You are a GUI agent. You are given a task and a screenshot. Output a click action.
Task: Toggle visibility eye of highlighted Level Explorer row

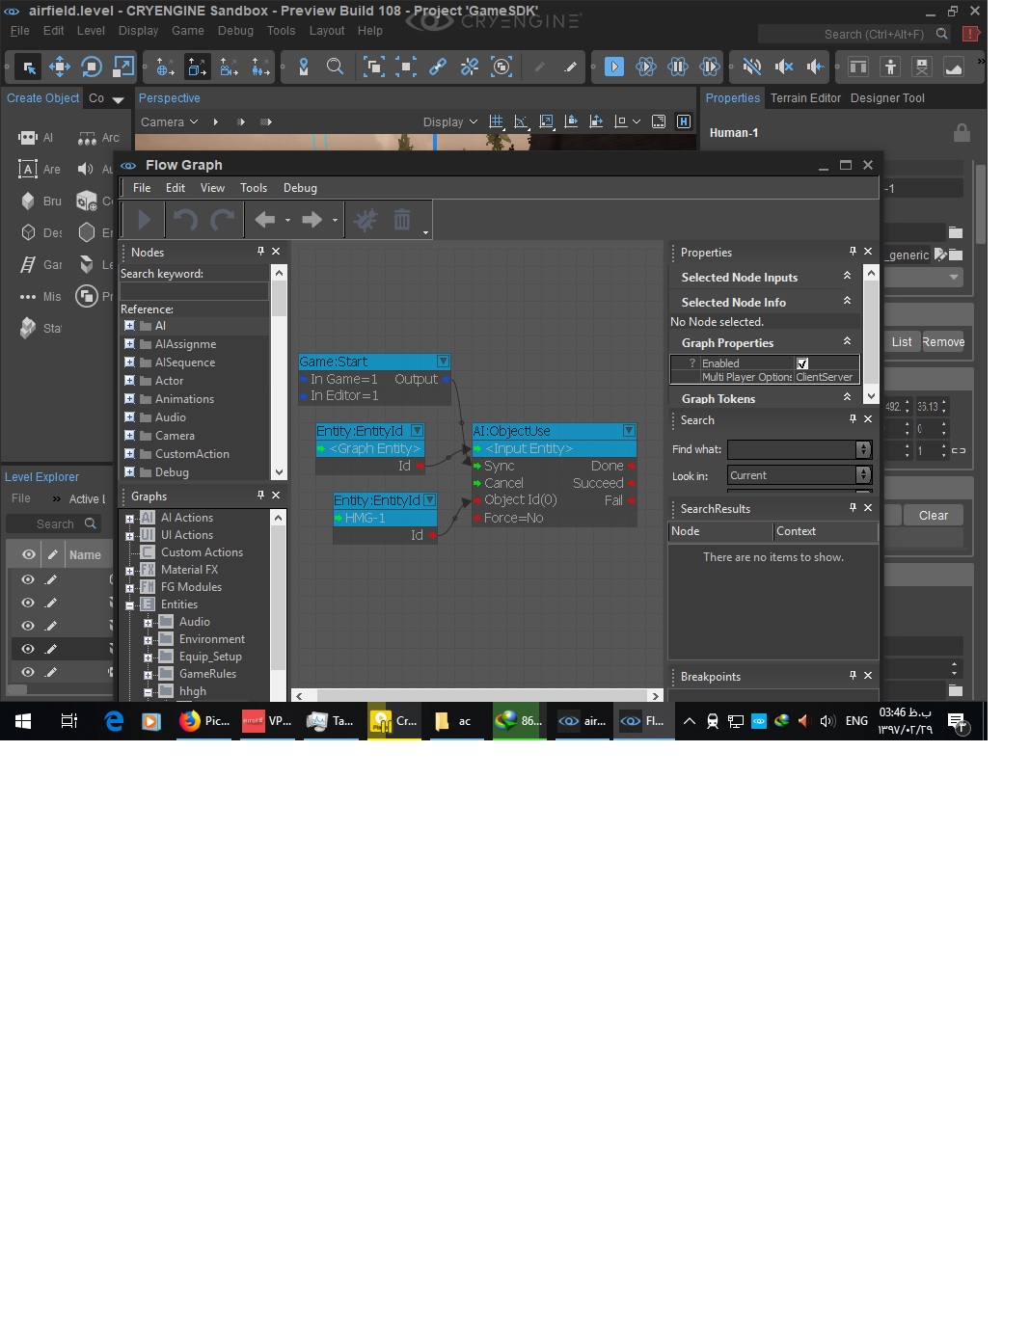pos(28,649)
